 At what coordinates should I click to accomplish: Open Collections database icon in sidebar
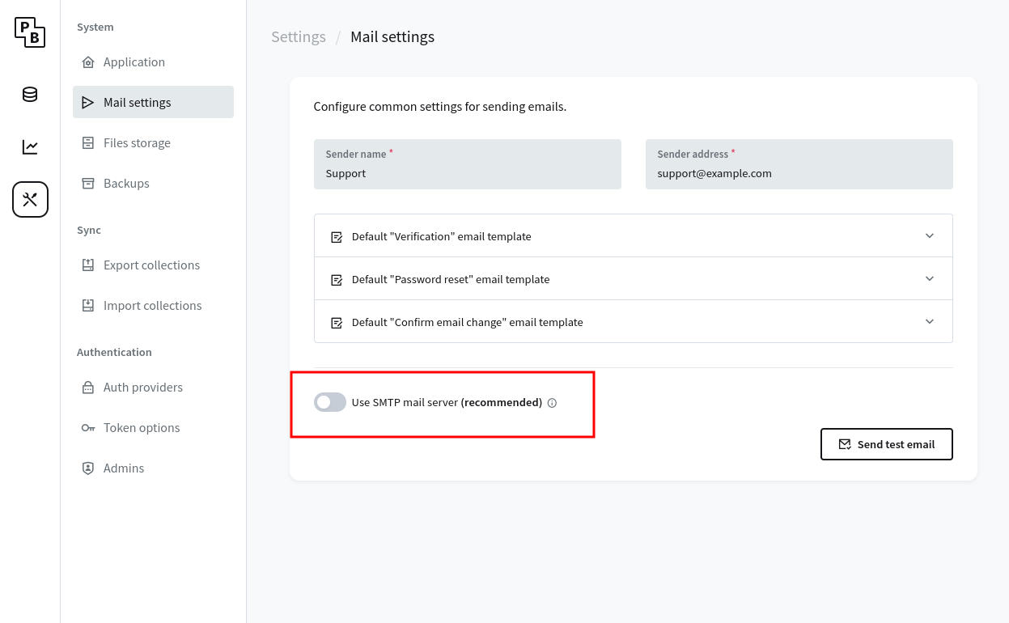30,95
